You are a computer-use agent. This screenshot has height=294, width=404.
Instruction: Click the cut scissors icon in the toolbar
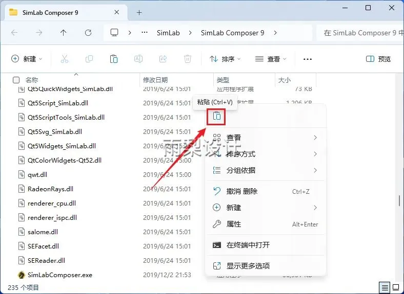pos(65,59)
